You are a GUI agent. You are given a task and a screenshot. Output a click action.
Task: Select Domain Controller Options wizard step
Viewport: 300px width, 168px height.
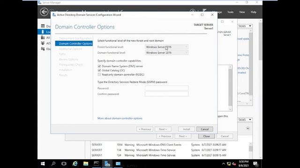(x=74, y=43)
